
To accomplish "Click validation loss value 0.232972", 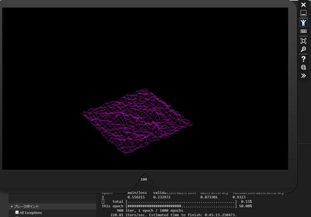I will (162, 197).
